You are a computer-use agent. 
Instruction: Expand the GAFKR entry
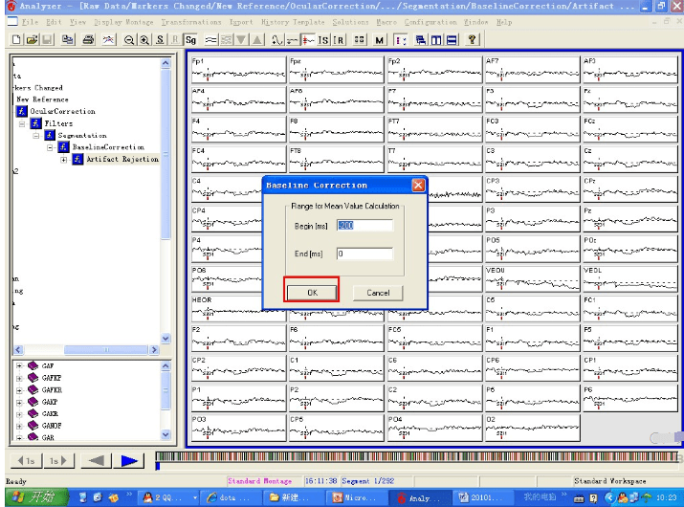pyautogui.click(x=19, y=390)
